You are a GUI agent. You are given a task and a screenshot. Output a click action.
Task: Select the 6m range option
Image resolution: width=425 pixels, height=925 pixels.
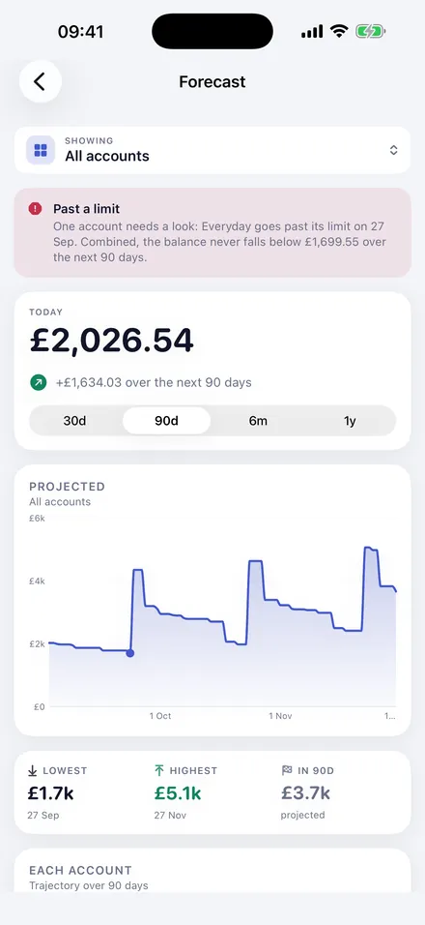tap(258, 421)
